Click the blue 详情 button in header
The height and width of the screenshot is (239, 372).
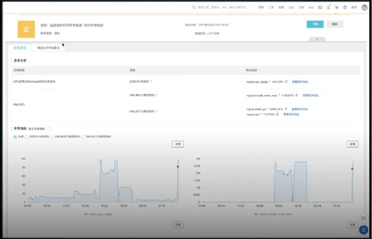click(315, 24)
